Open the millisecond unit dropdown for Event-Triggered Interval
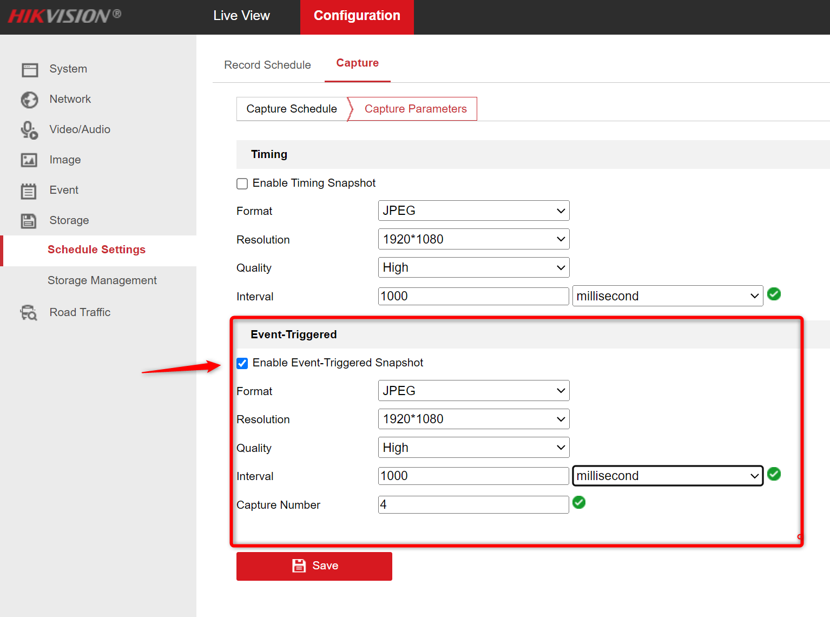 pyautogui.click(x=667, y=476)
